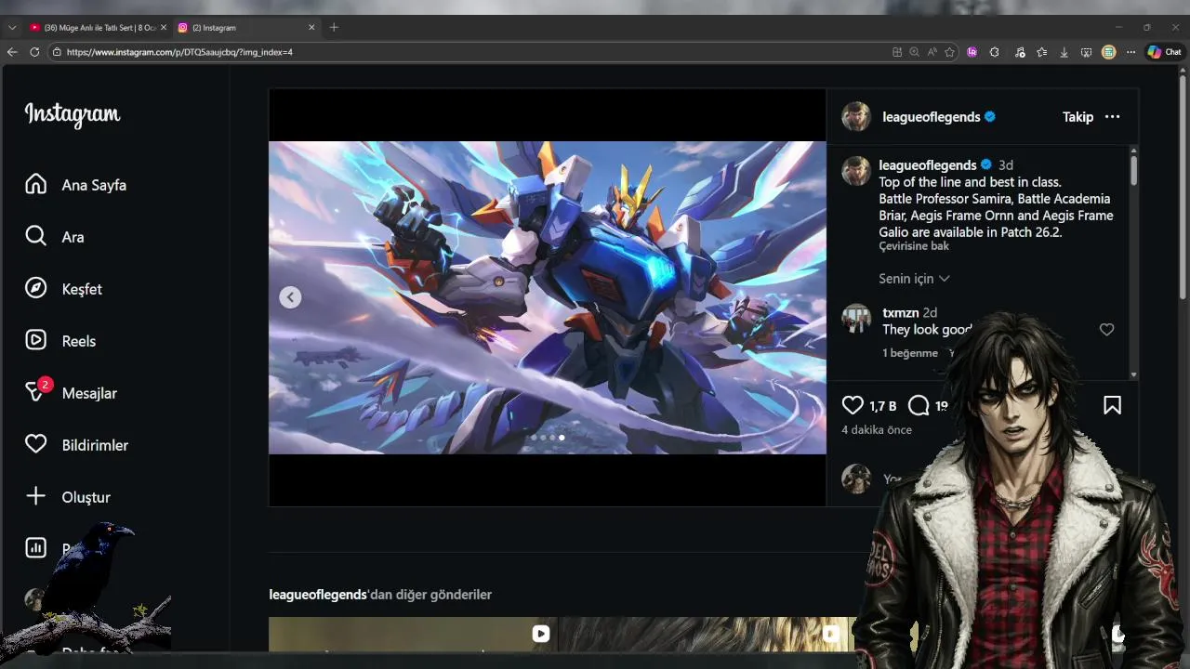Click the browser zoom magnifier icon
This screenshot has width=1190, height=669.
[x=914, y=52]
